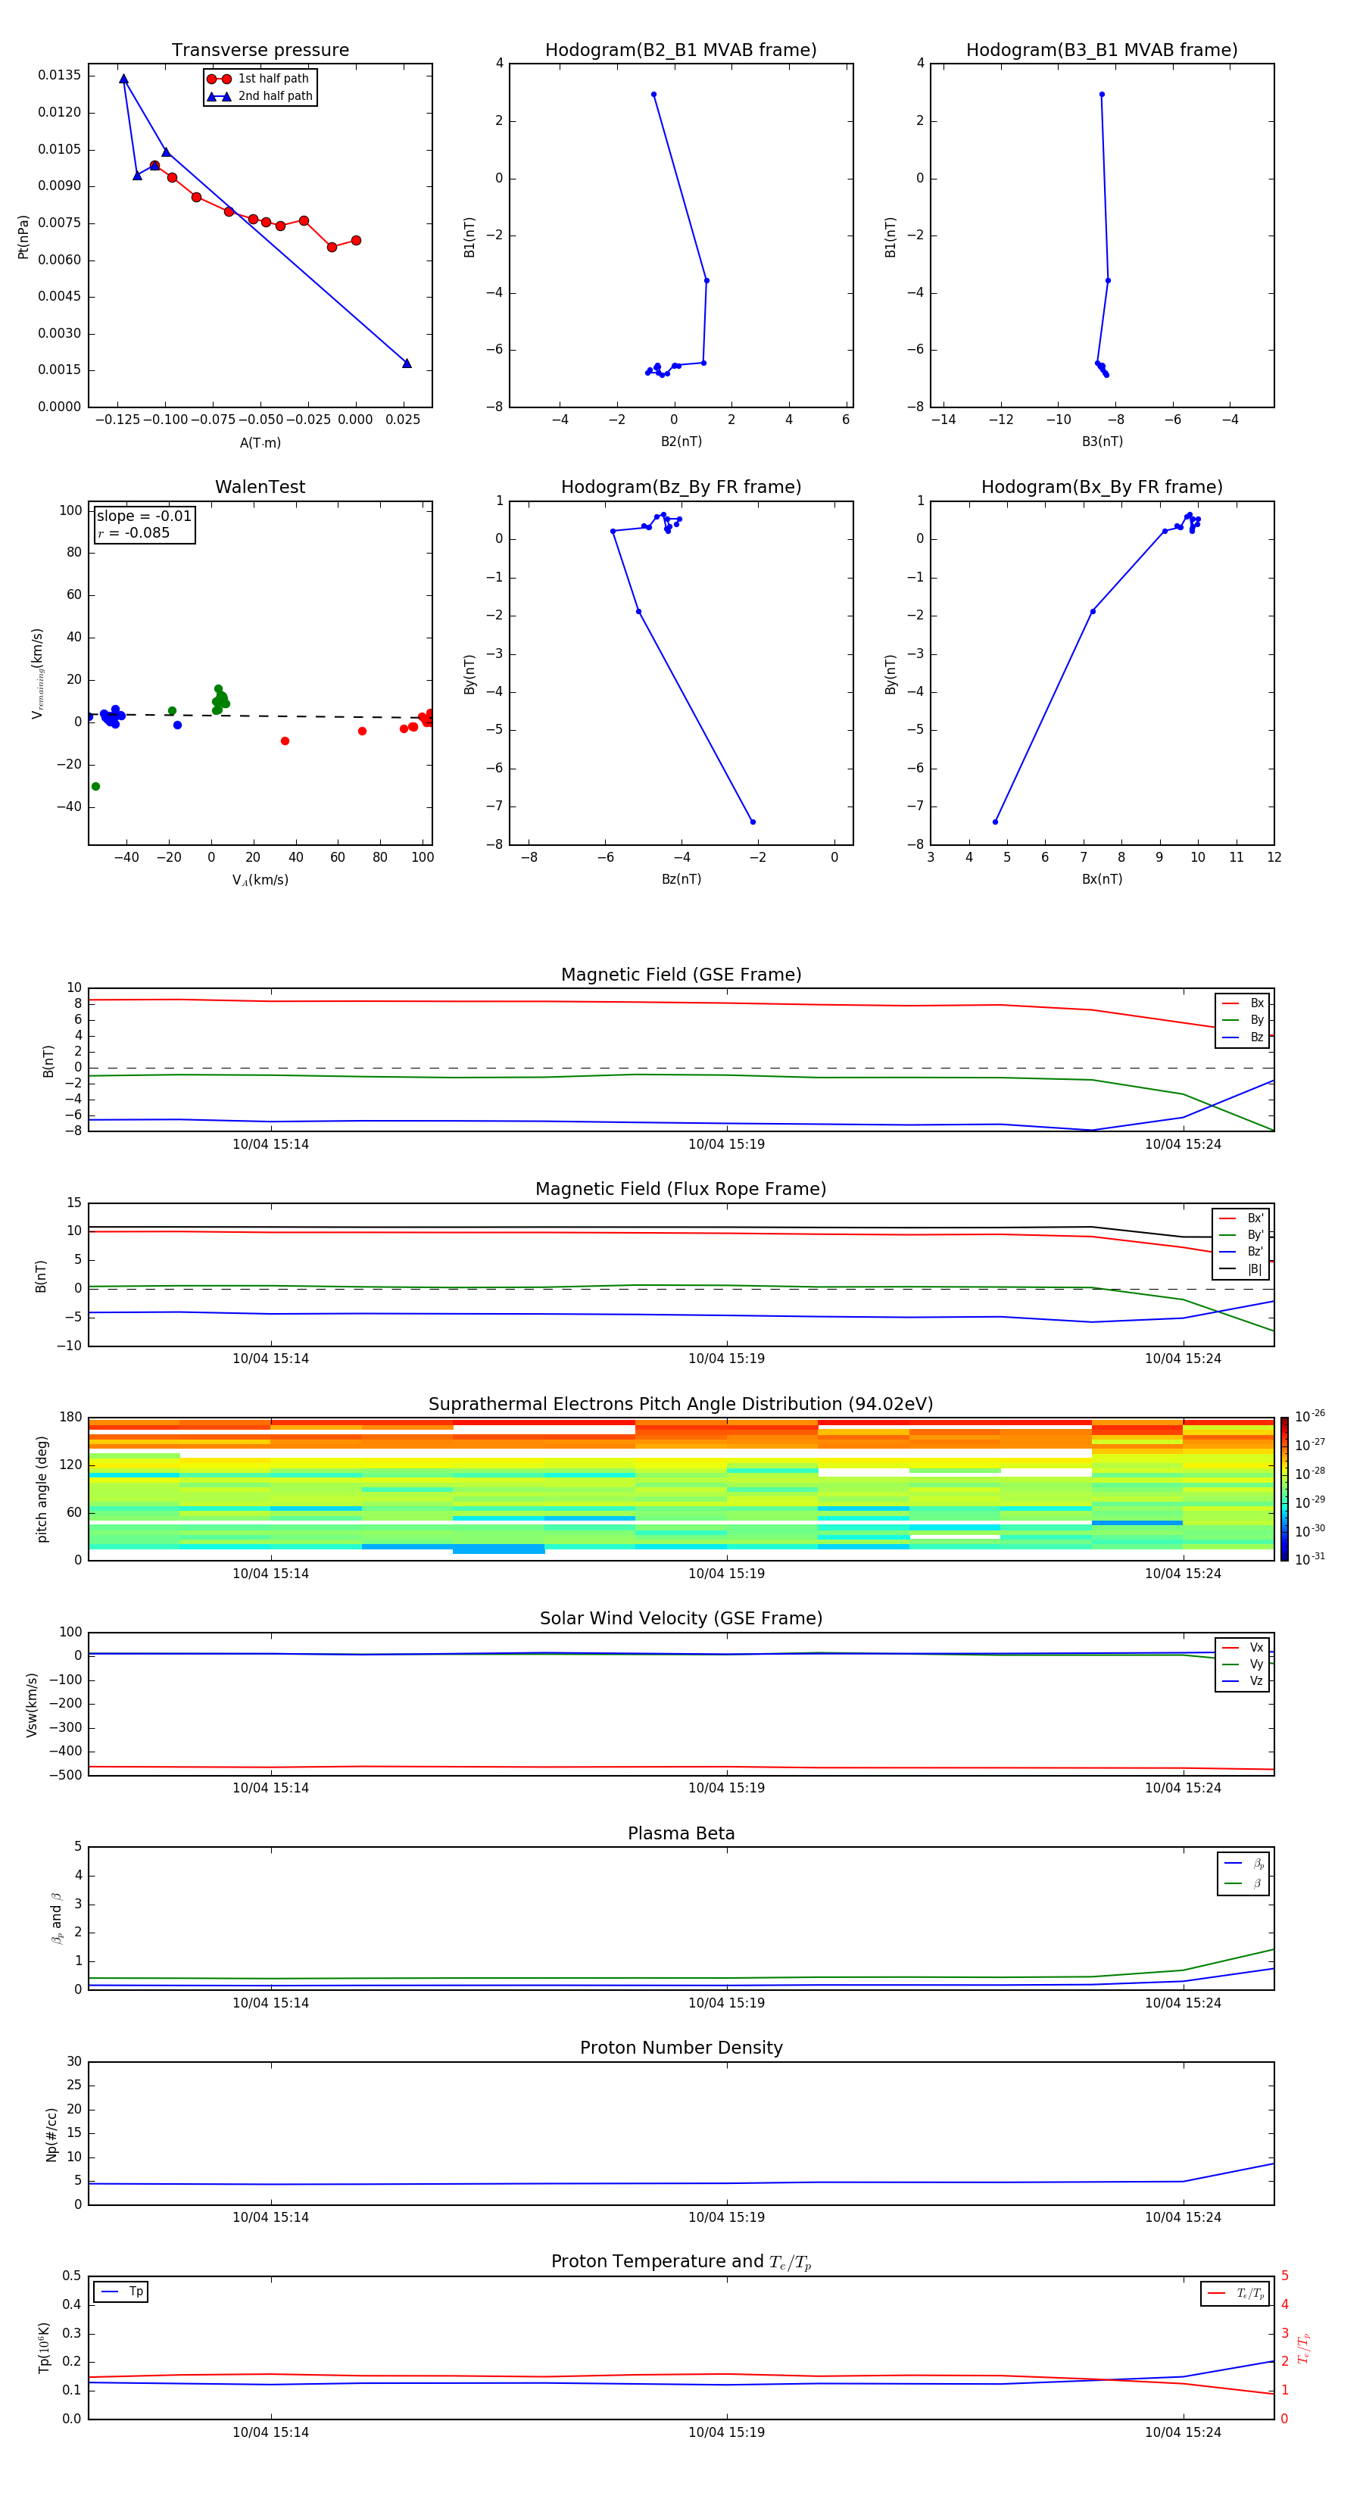Click the lowest blue triangle in pressure plot
Screen dimensions: 1363x2499
(x=407, y=363)
